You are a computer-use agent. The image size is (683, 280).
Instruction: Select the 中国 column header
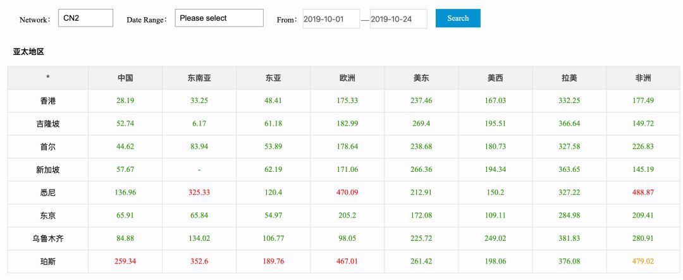[x=125, y=78]
